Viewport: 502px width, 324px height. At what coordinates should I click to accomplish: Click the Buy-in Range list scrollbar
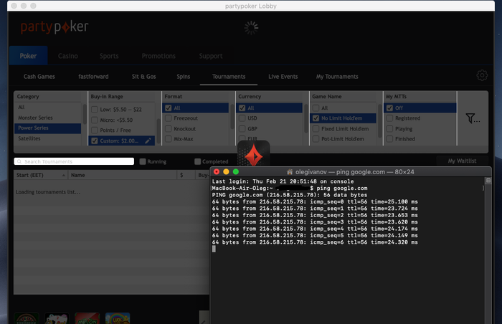158,132
